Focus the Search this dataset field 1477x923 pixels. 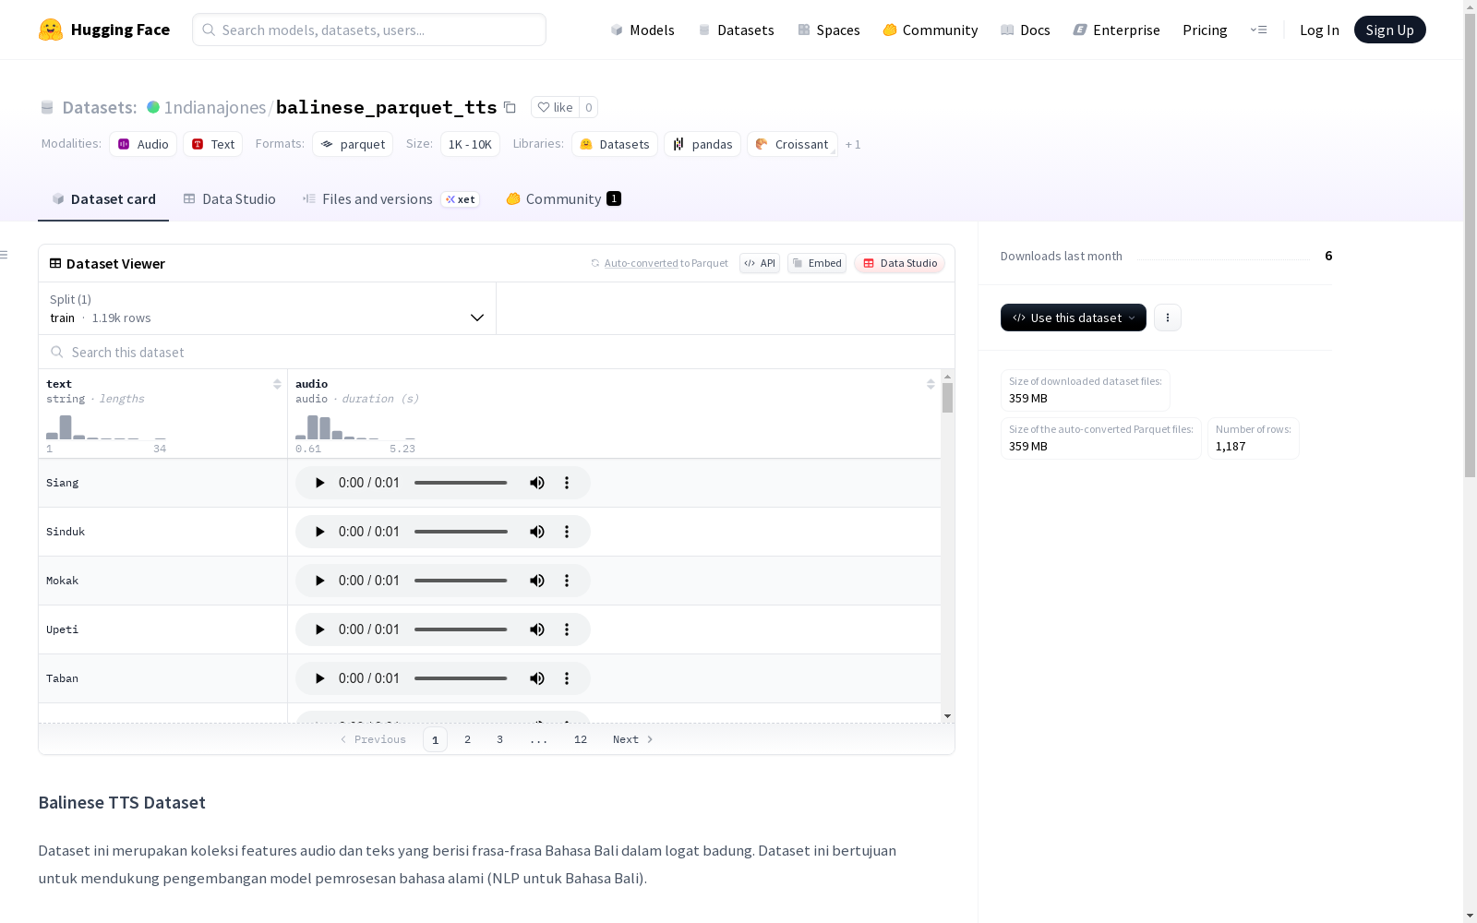click(497, 352)
